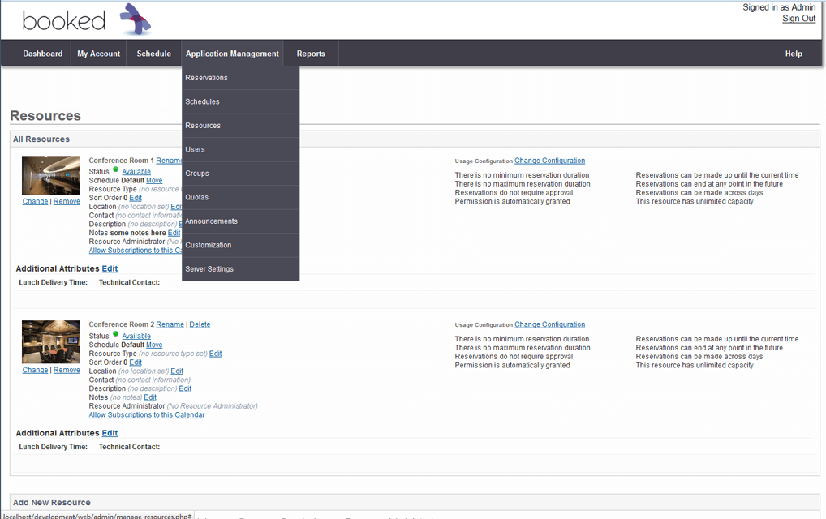
Task: Edit Additional Attributes for Conference Room 2
Action: point(110,433)
